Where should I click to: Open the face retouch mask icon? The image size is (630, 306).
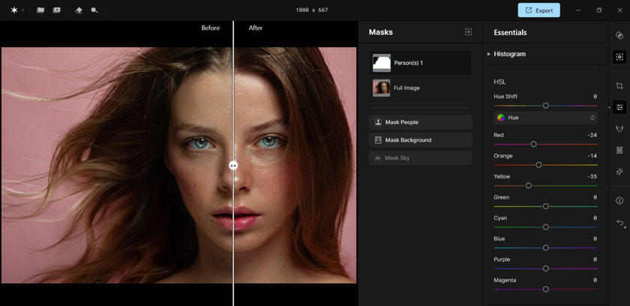coord(619,129)
